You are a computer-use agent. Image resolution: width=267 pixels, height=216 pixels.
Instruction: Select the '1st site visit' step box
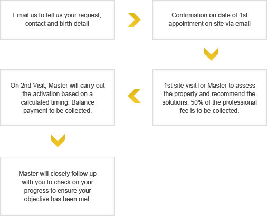click(209, 97)
